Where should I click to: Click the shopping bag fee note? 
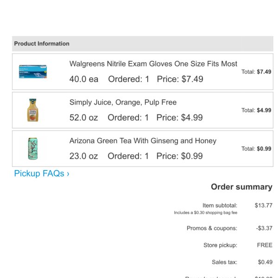(205, 213)
